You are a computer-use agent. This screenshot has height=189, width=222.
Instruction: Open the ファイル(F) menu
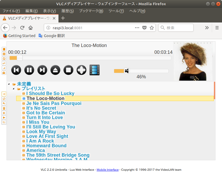11,11
